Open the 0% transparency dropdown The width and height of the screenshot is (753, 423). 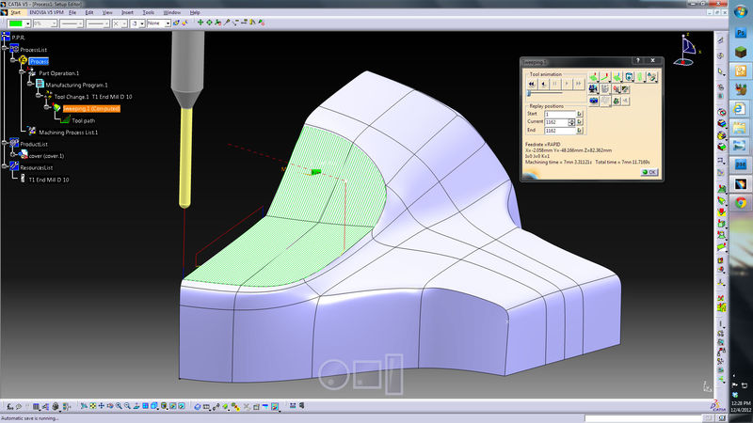(x=54, y=23)
